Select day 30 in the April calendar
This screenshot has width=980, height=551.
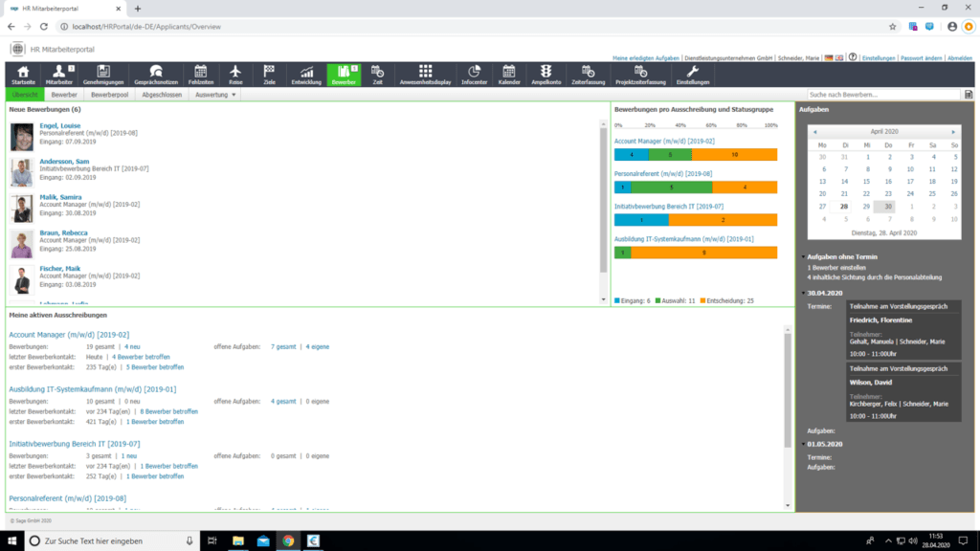[x=889, y=206]
